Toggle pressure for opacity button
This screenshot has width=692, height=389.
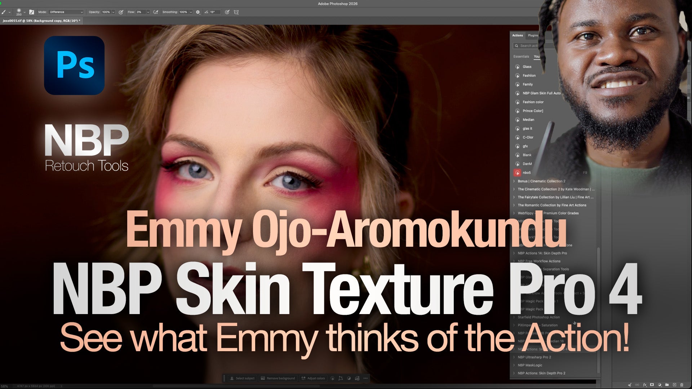point(121,12)
